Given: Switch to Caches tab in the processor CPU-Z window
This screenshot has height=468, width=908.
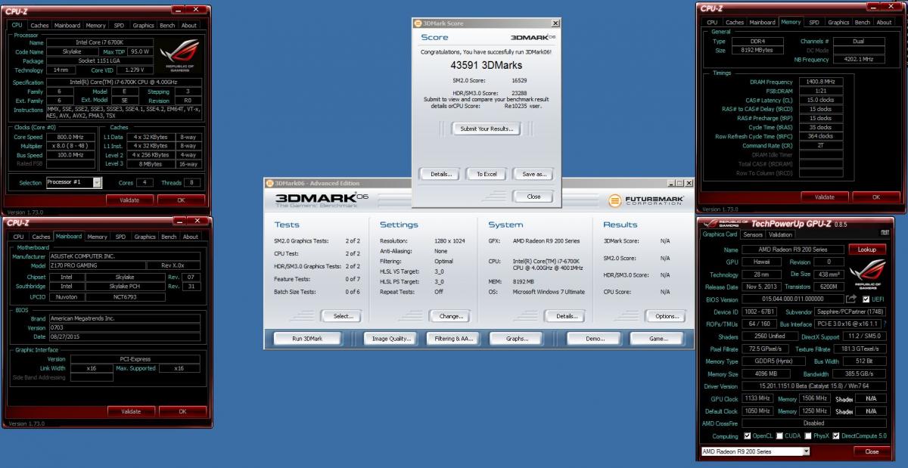Looking at the screenshot, I should pos(39,25).
